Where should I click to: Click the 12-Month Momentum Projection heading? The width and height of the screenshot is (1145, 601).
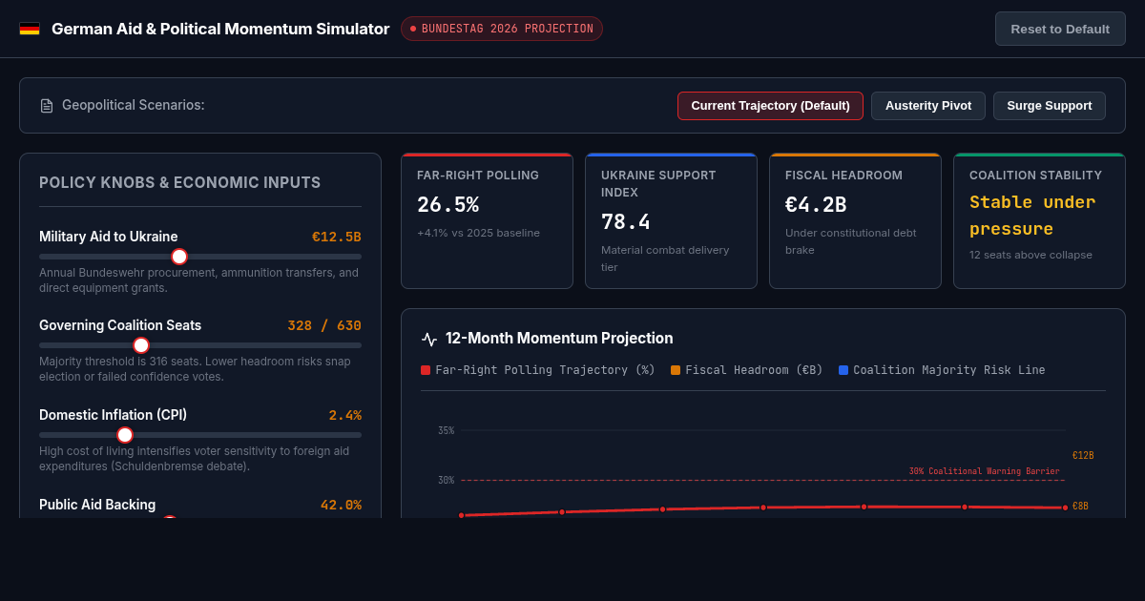coord(559,339)
